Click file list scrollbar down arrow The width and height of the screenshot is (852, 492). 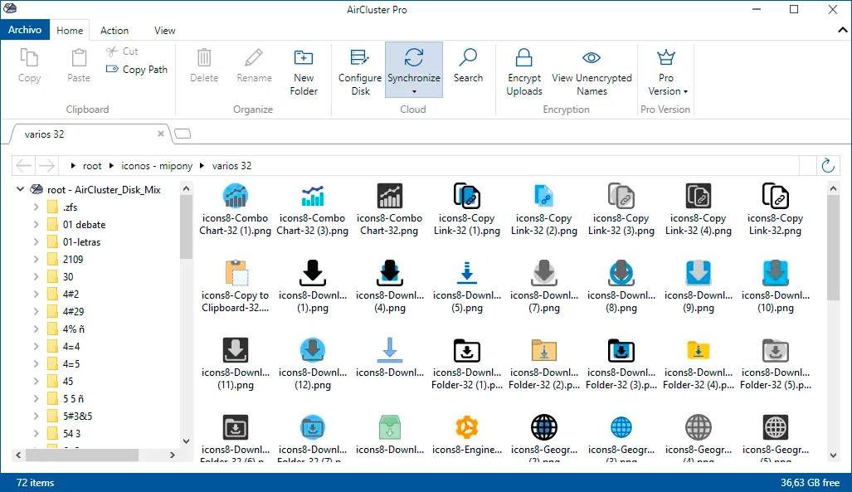(x=833, y=455)
